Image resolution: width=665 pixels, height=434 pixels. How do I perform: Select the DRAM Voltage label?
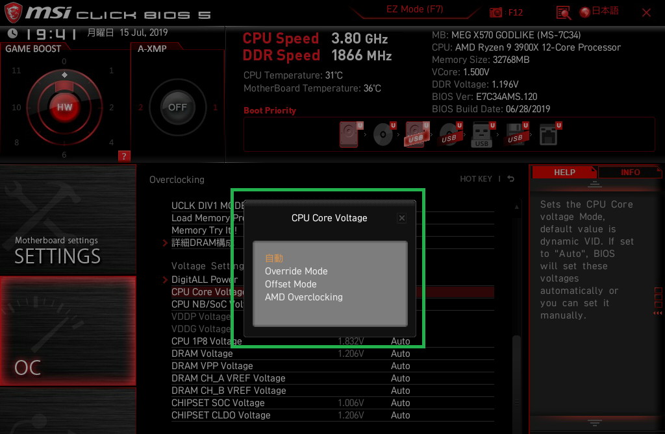click(202, 354)
